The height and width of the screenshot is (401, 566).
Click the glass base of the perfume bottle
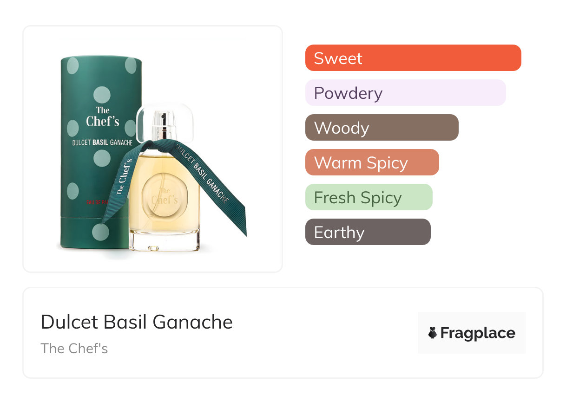[164, 241]
